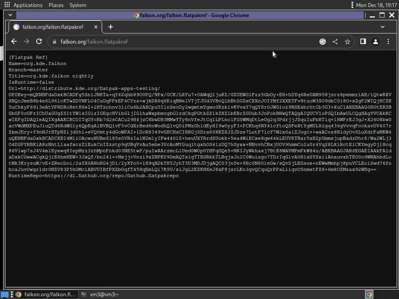Viewport: 399px width, 299px height.
Task: Close the Chrome window
Action: click(392, 15)
